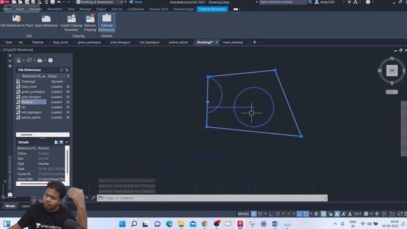
Task: Show Details mode icon in Details panel
Action: click(x=57, y=142)
